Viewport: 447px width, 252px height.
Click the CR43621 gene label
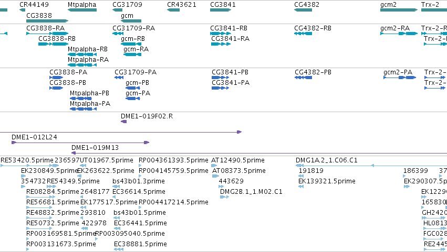[x=182, y=5]
